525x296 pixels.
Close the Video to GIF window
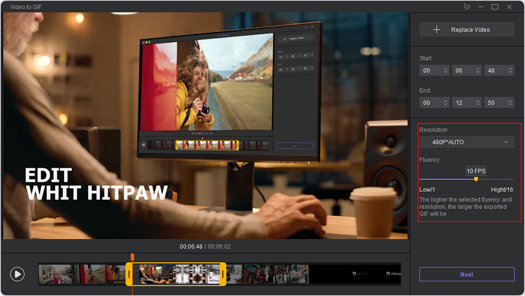click(x=510, y=7)
